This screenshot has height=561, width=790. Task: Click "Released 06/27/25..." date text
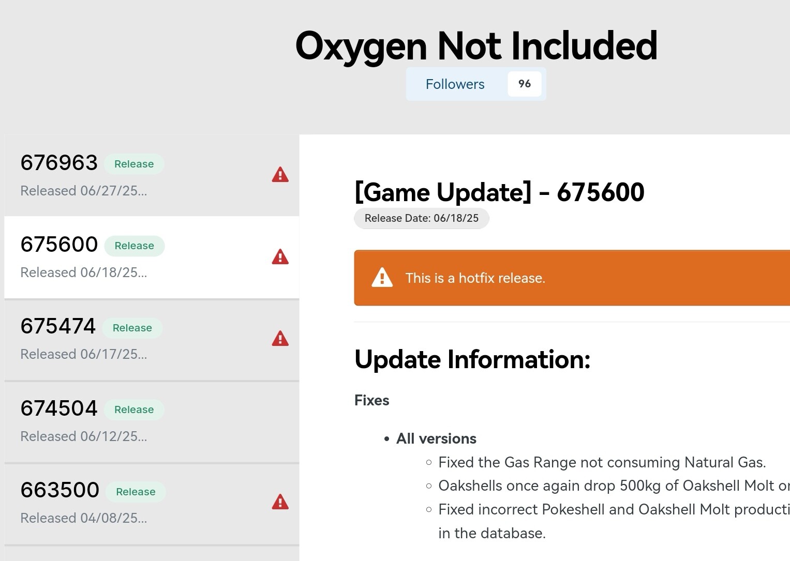pos(84,191)
